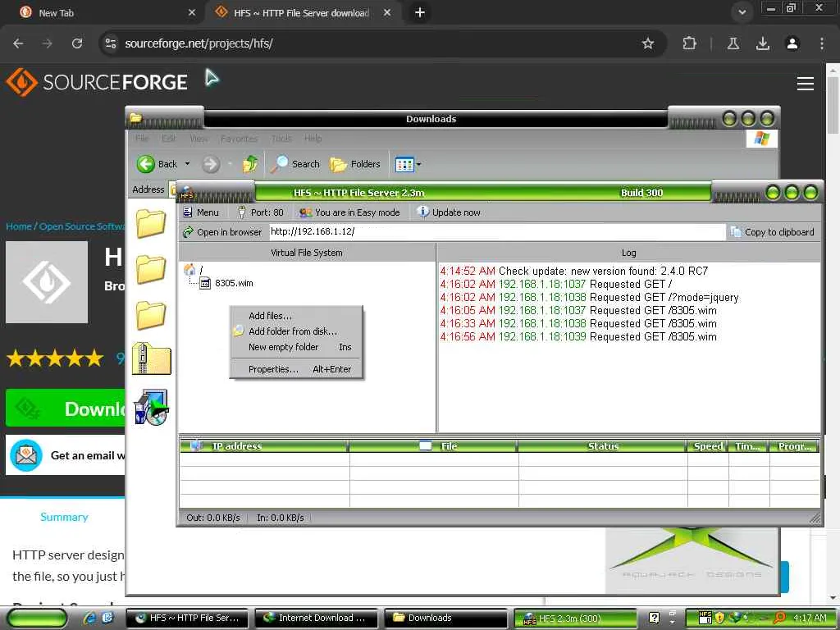Open the browser three-dot menu
The height and width of the screenshot is (630, 840).
822,43
